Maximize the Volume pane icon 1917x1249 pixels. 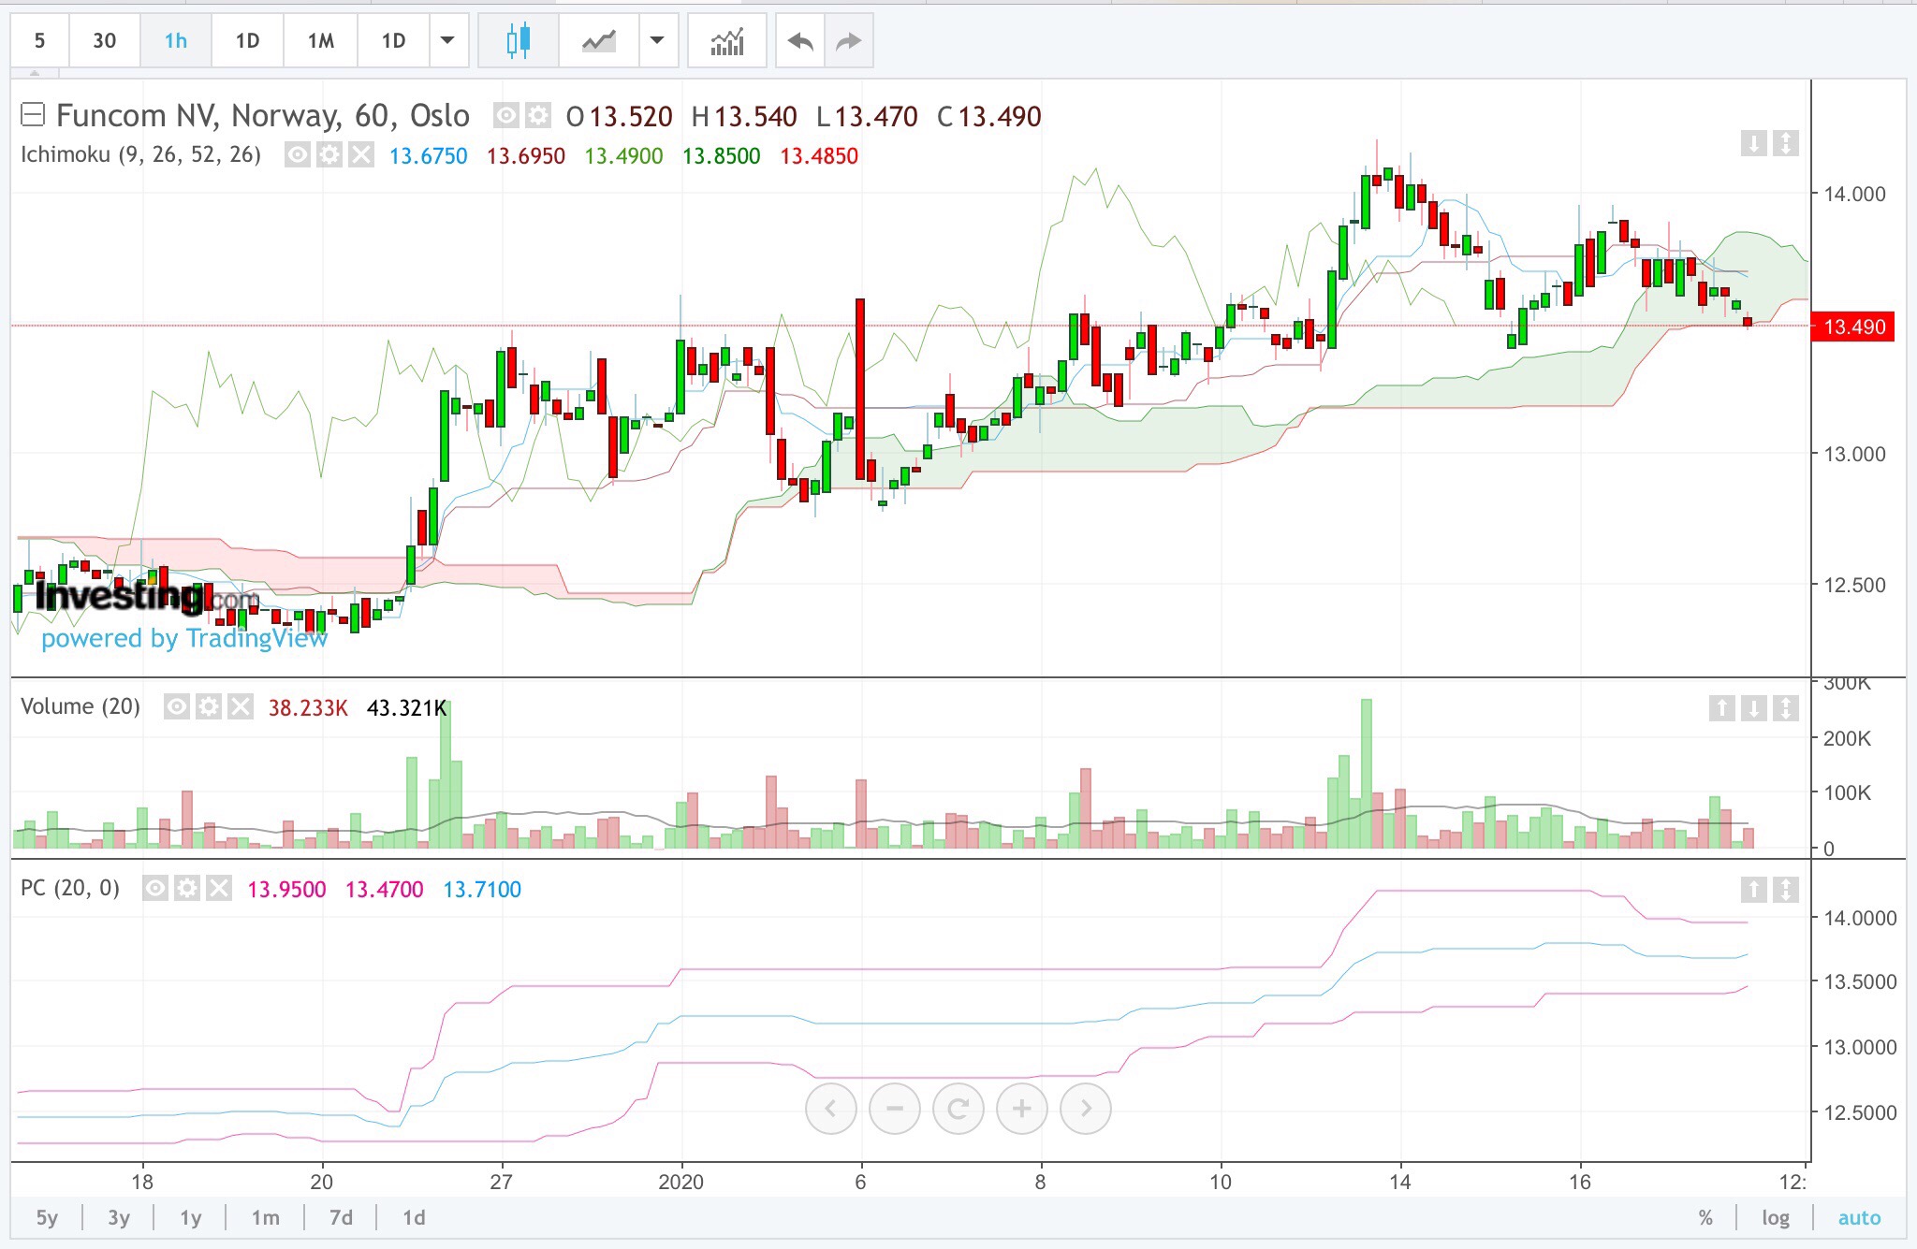[1786, 708]
